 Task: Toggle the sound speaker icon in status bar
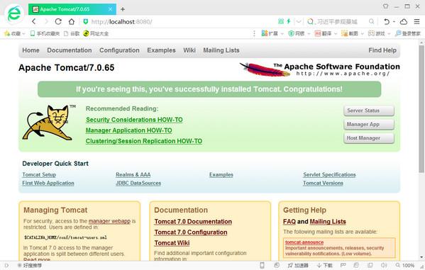pyautogui.click(x=384, y=266)
